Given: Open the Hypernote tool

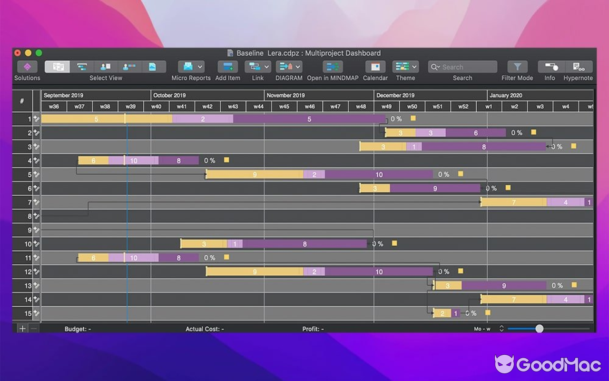Looking at the screenshot, I should [578, 67].
